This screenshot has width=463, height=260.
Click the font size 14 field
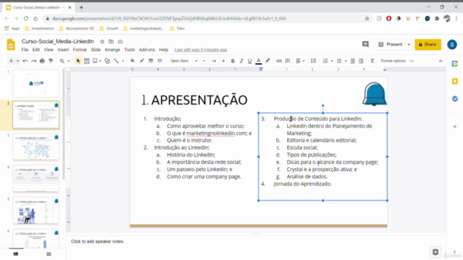[x=214, y=61]
